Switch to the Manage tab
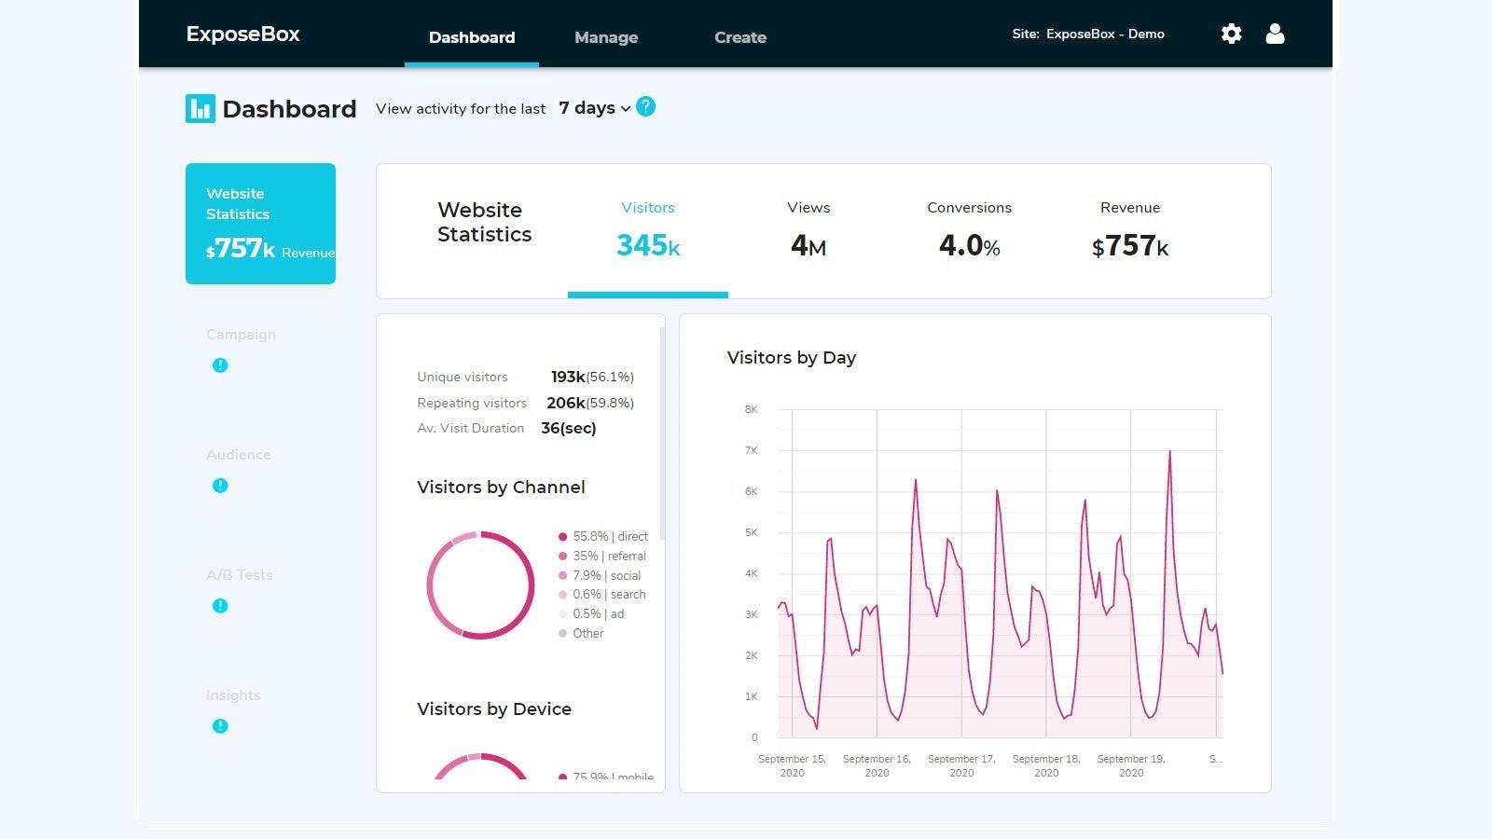Screen dimensions: 1492x839 coord(605,37)
